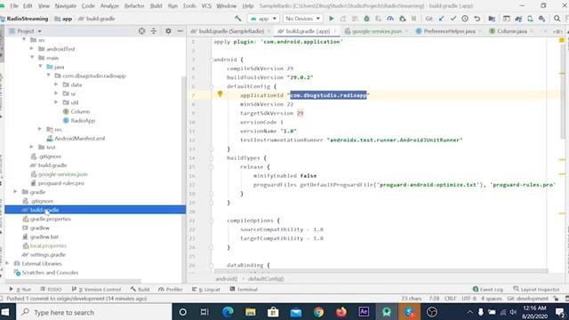Open the Layout Inspector panel
Screen dimensions: 569x320
(x=536, y=289)
